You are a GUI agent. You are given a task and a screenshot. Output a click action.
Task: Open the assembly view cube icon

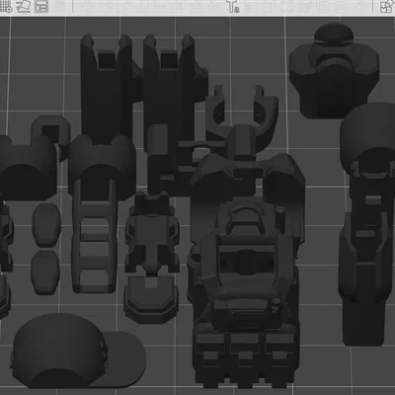coord(387,7)
